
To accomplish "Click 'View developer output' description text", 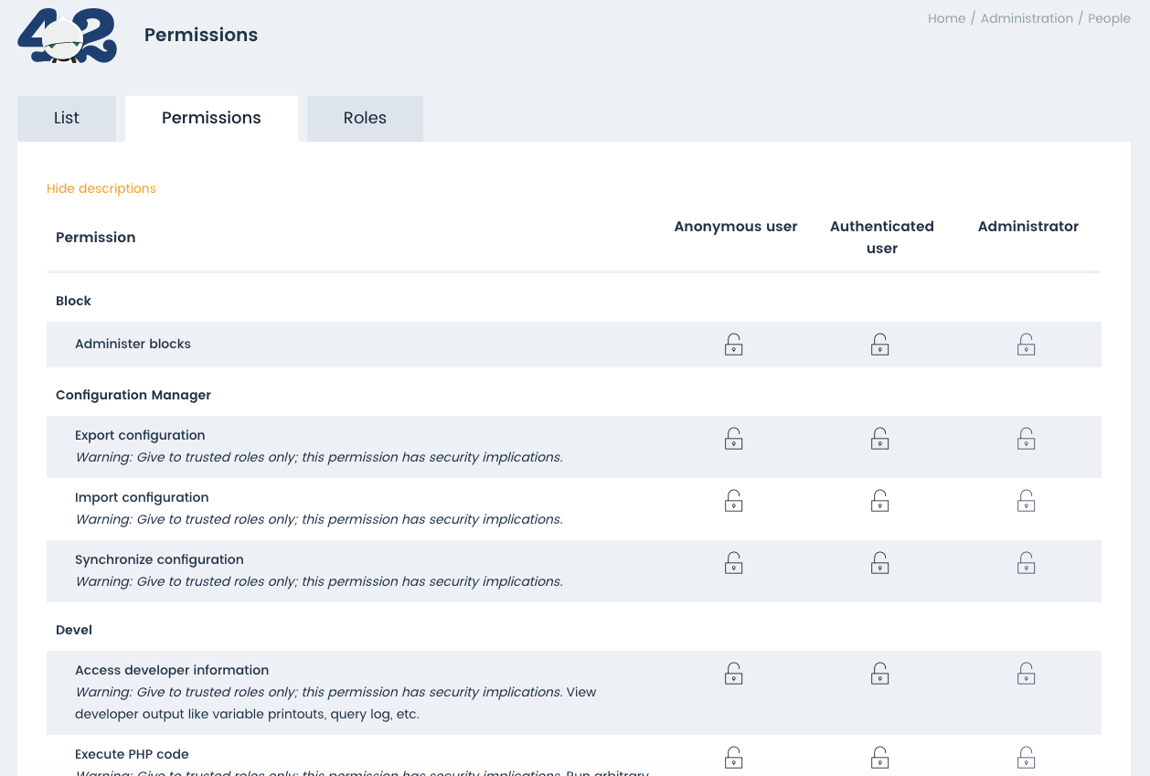I will (336, 703).
